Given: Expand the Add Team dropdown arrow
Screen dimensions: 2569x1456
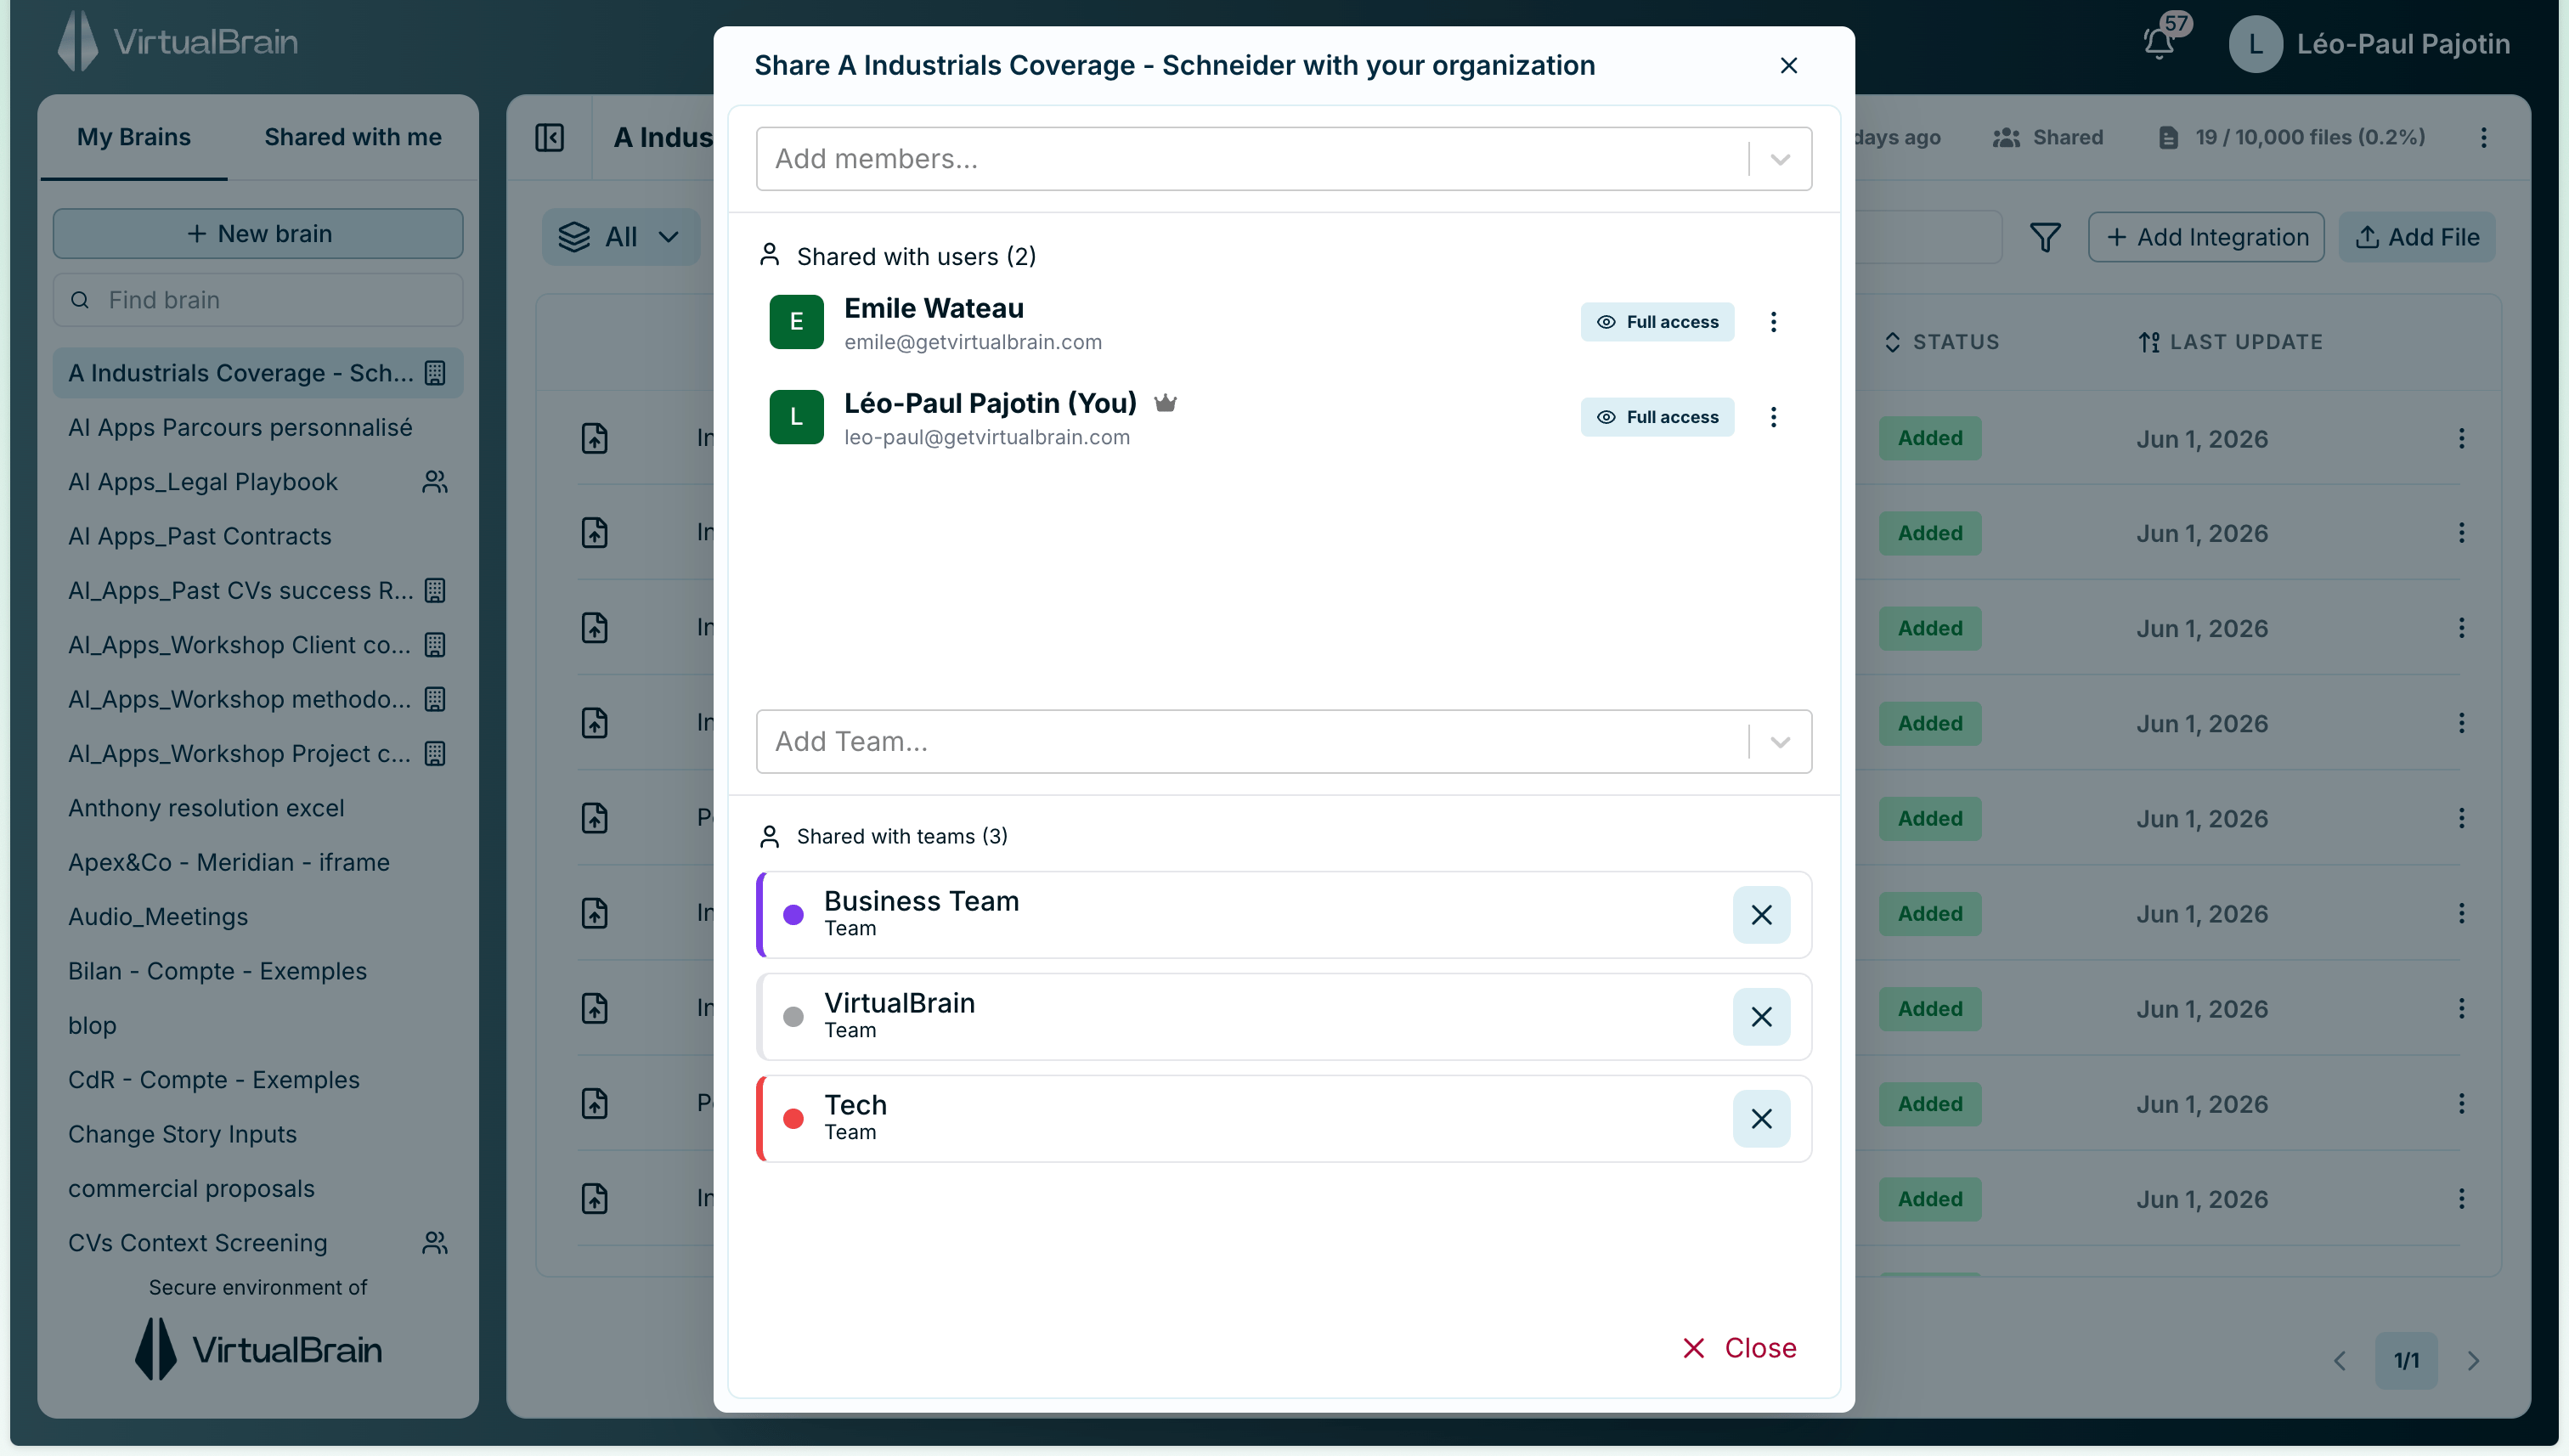Looking at the screenshot, I should [x=1780, y=742].
